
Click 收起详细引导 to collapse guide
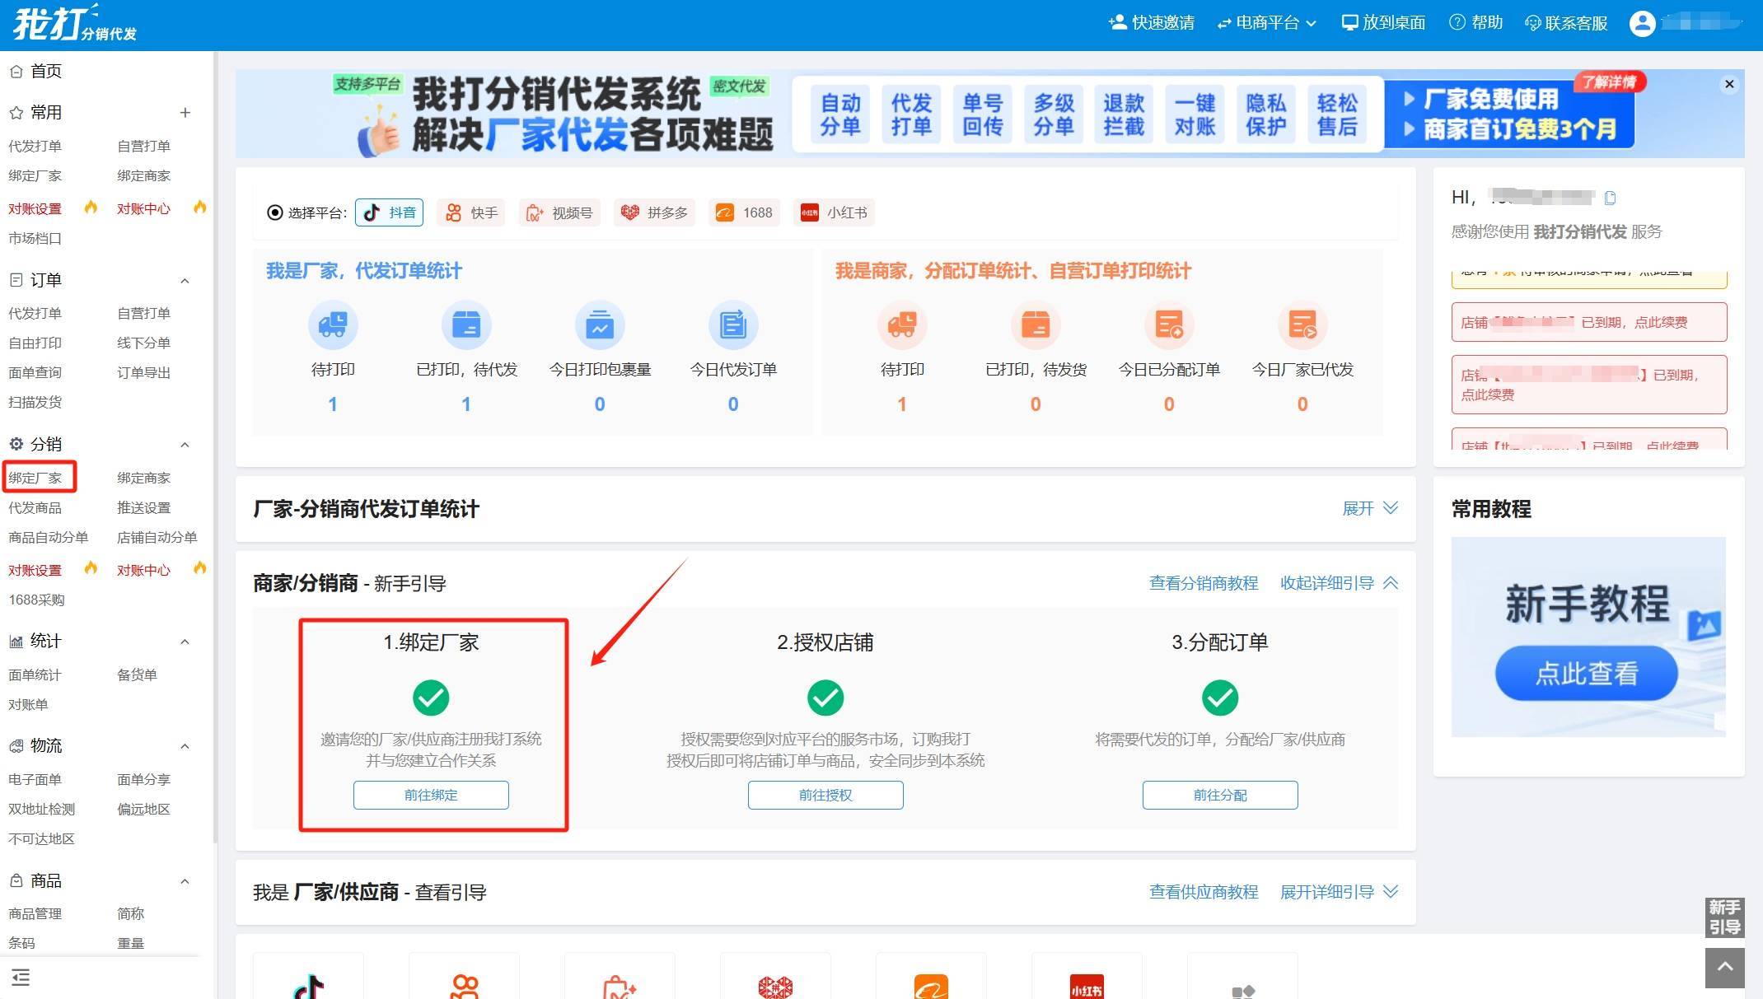(x=1339, y=583)
